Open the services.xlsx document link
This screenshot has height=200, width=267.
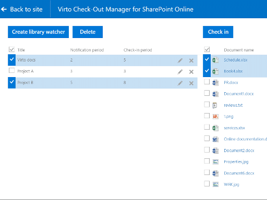pos(234,128)
